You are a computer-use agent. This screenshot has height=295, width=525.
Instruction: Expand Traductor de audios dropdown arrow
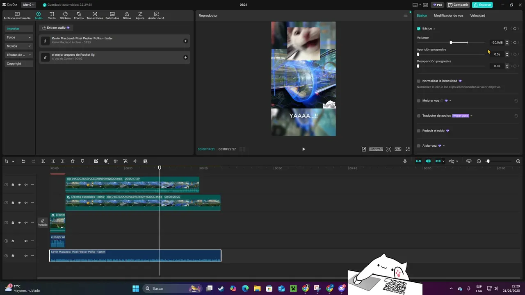tap(471, 116)
